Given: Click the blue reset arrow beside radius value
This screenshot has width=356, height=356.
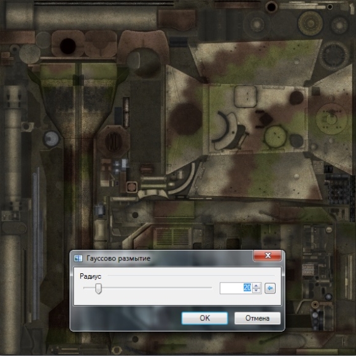Looking at the screenshot, I should [x=270, y=289].
